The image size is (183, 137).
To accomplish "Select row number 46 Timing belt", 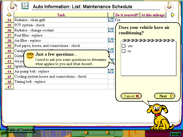I will click(x=9, y=82).
